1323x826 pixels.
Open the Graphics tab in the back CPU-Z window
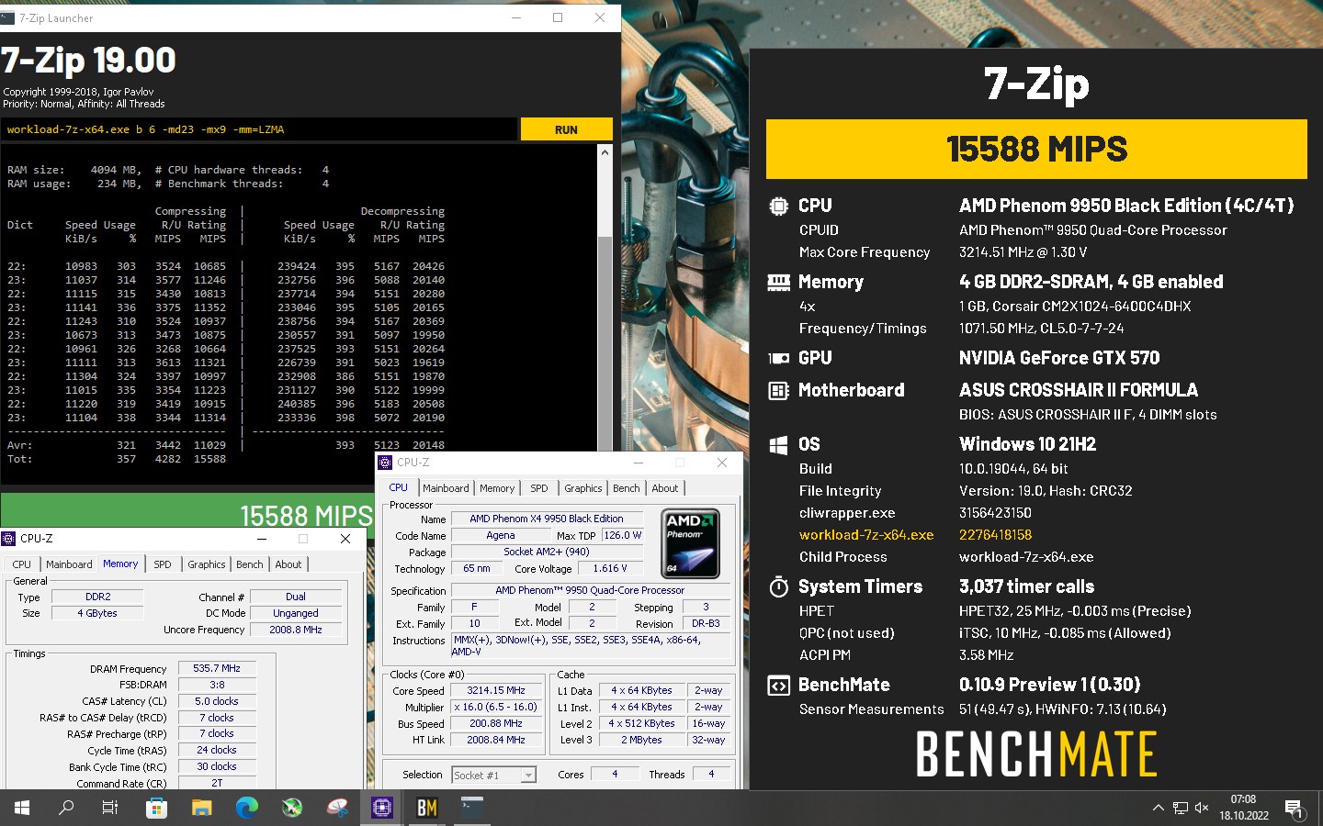[207, 564]
